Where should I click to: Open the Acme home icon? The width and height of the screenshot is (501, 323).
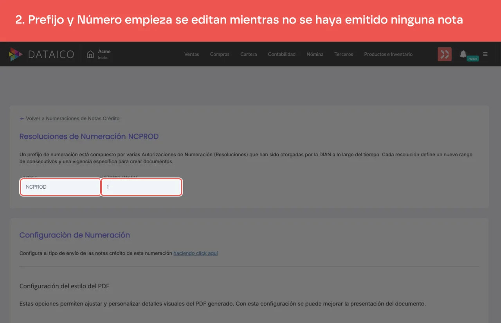click(x=90, y=54)
